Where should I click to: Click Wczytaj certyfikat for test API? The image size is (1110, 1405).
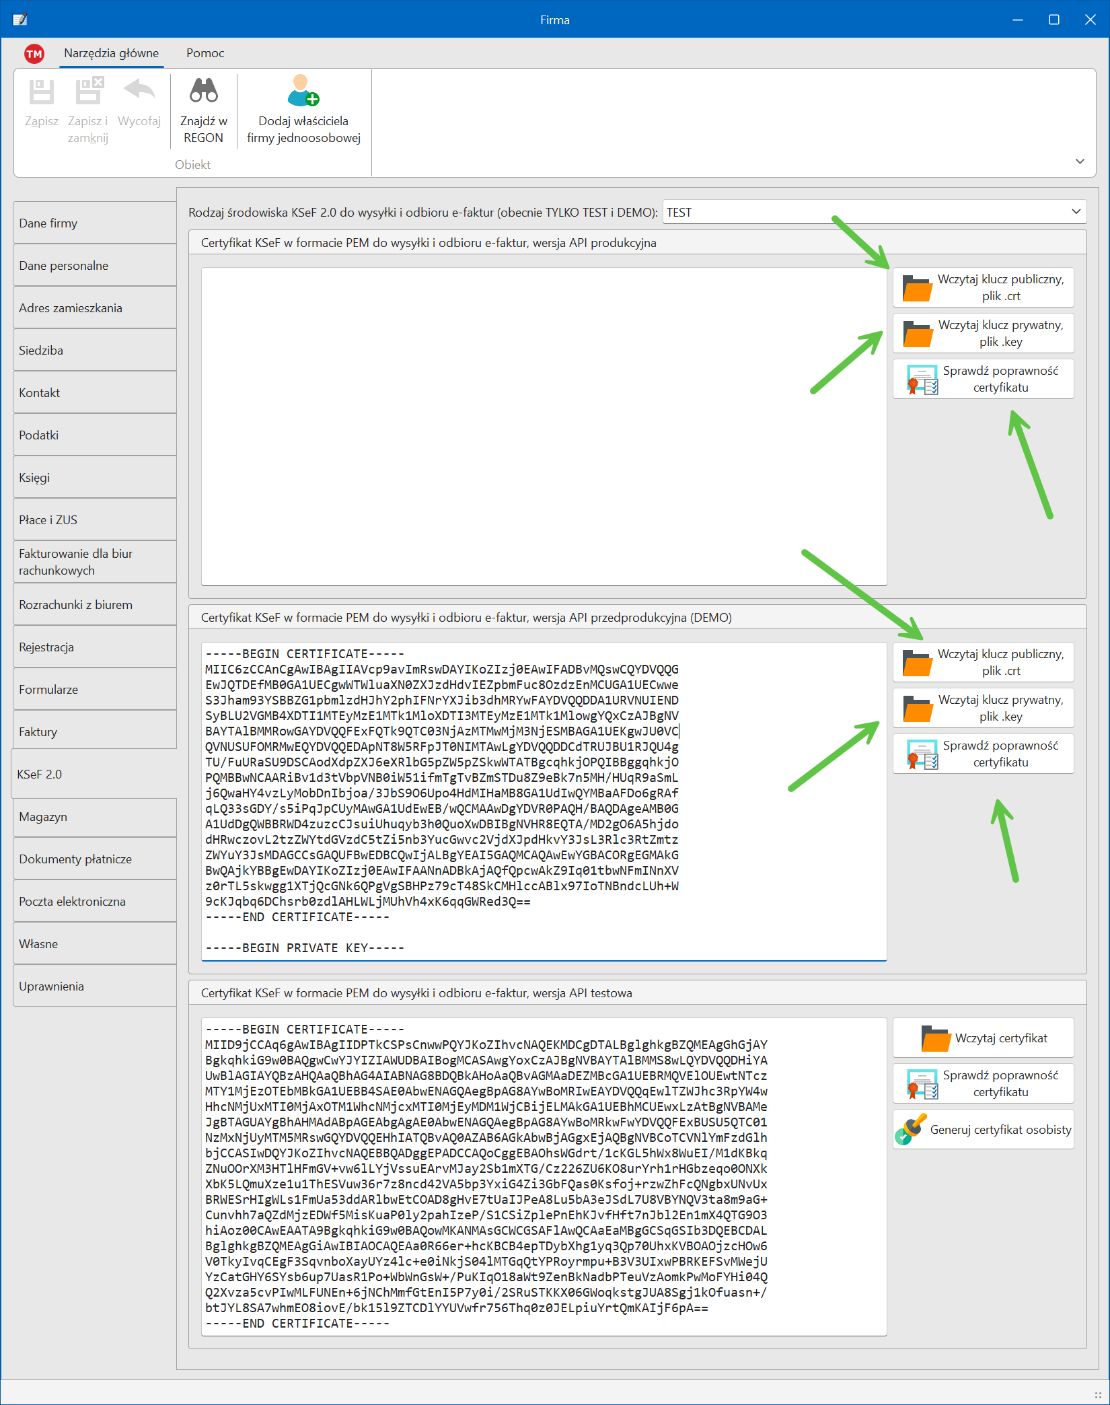pos(983,1038)
